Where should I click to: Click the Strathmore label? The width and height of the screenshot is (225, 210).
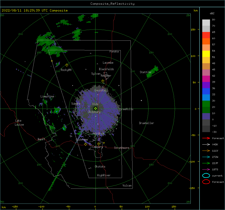coord(121,148)
